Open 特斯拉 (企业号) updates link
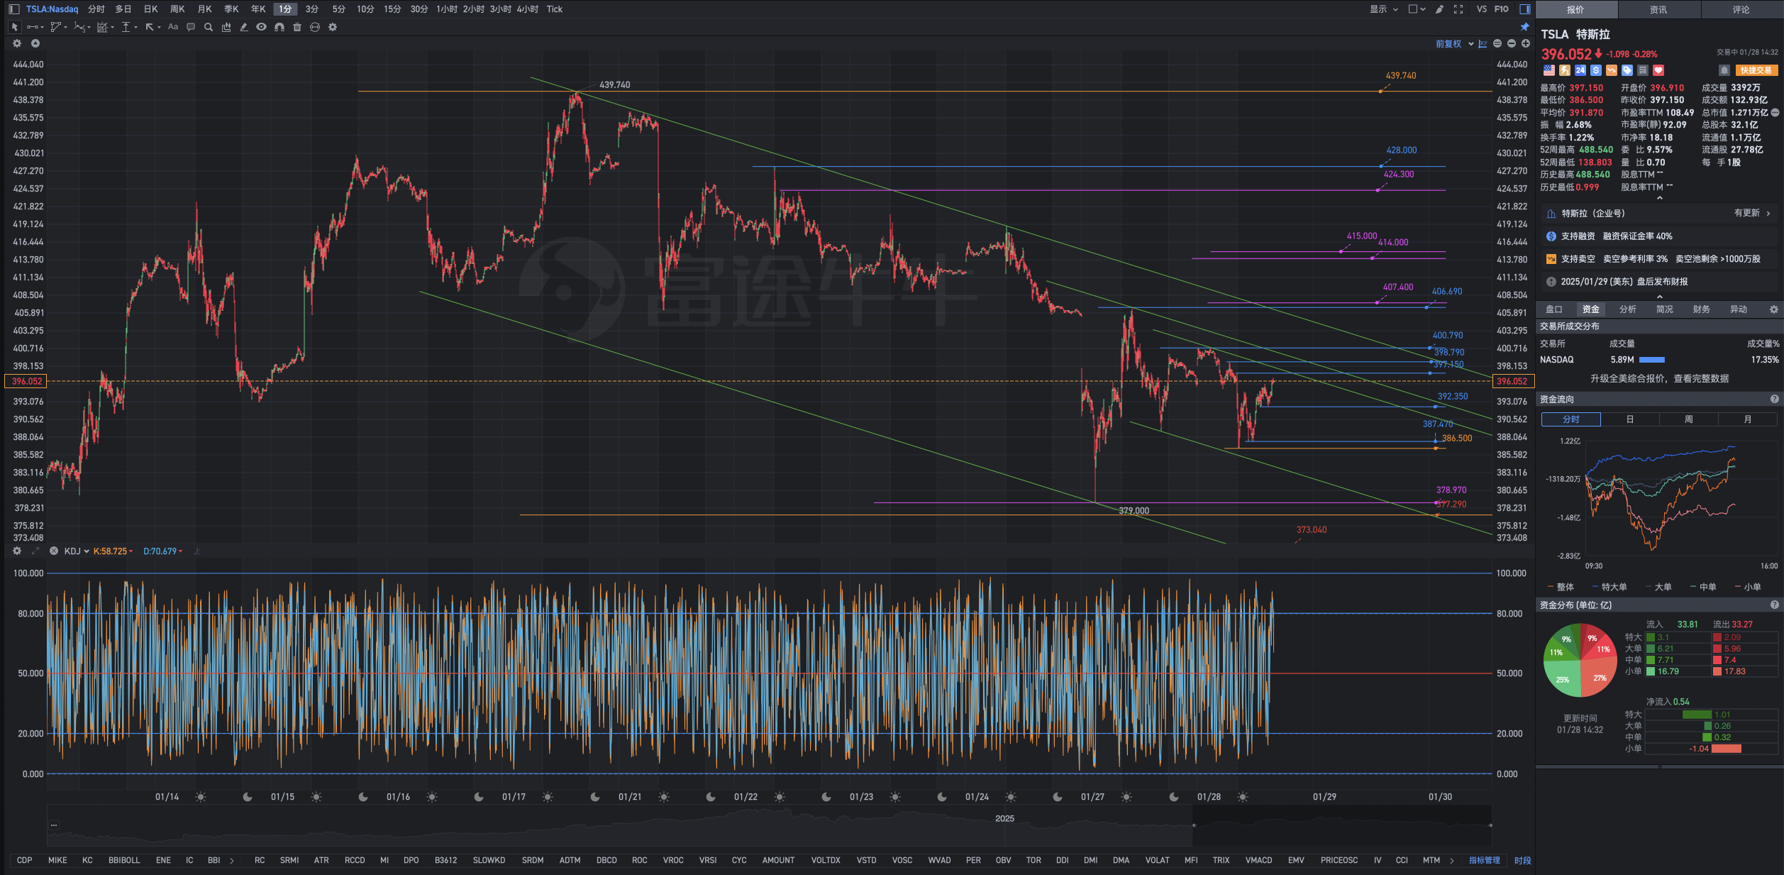The width and height of the screenshot is (1784, 875). pos(1660,214)
